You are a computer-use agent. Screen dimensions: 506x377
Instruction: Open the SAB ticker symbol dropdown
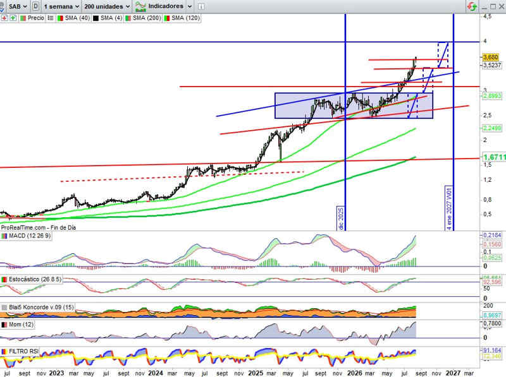pyautogui.click(x=18, y=6)
